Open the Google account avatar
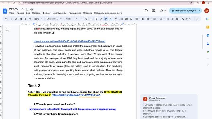This screenshot has height=119, width=212. click(x=207, y=11)
